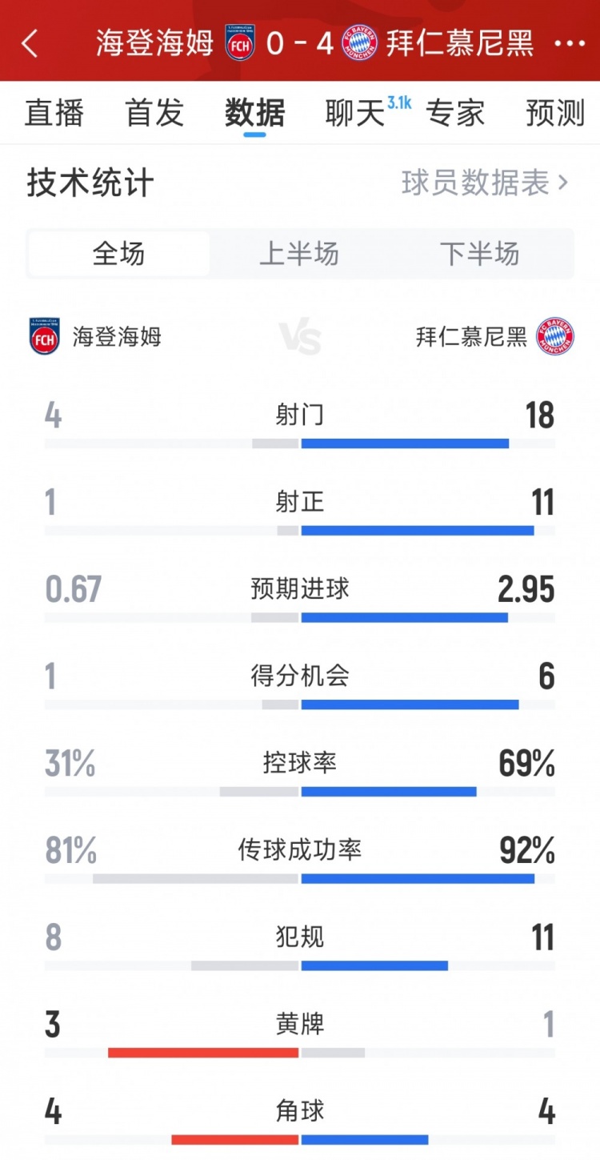
Task: Expand 球员数据表 player data chevron
Action: click(x=563, y=183)
